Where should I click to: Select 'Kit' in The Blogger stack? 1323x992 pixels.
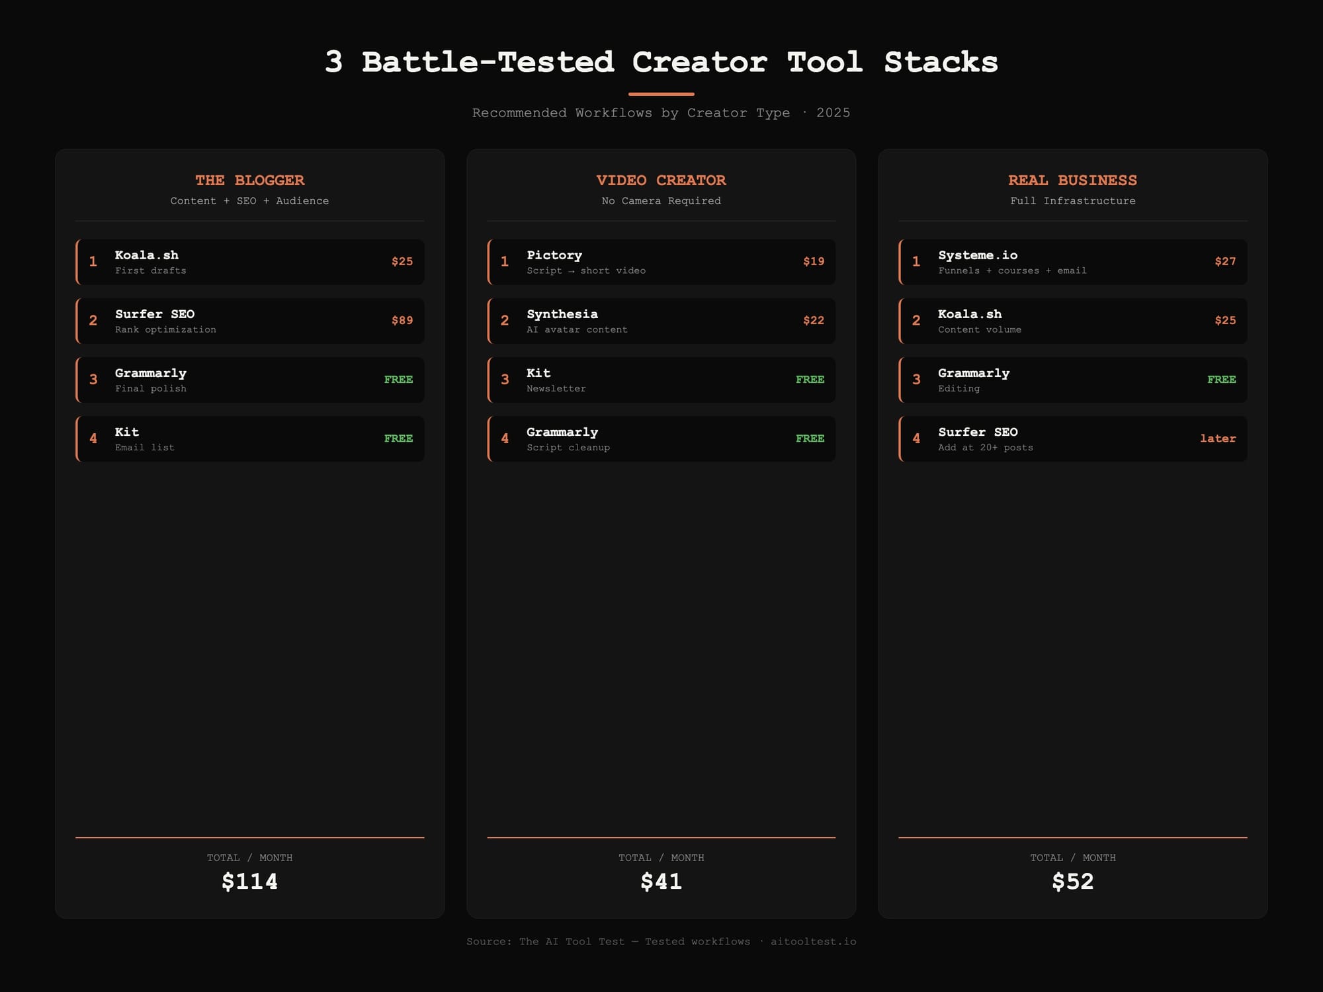(x=127, y=432)
